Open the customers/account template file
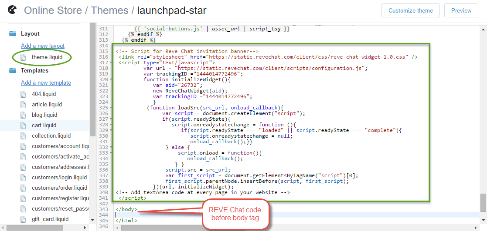The width and height of the screenshot is (487, 231). (60, 146)
